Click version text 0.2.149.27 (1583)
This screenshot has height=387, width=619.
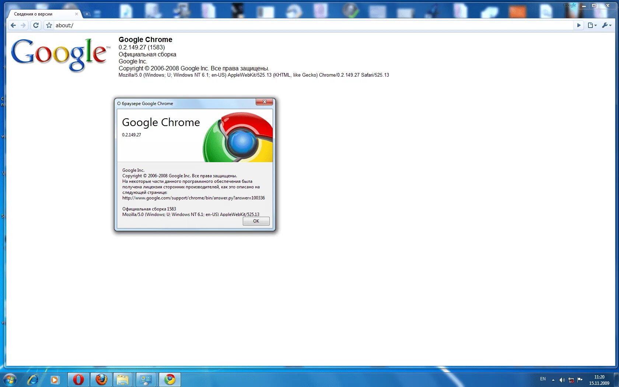click(141, 47)
